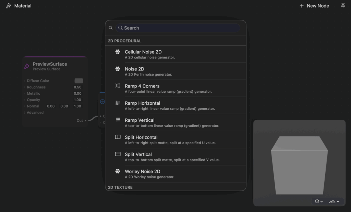Click the pin icon in top-right corner

(343, 6)
